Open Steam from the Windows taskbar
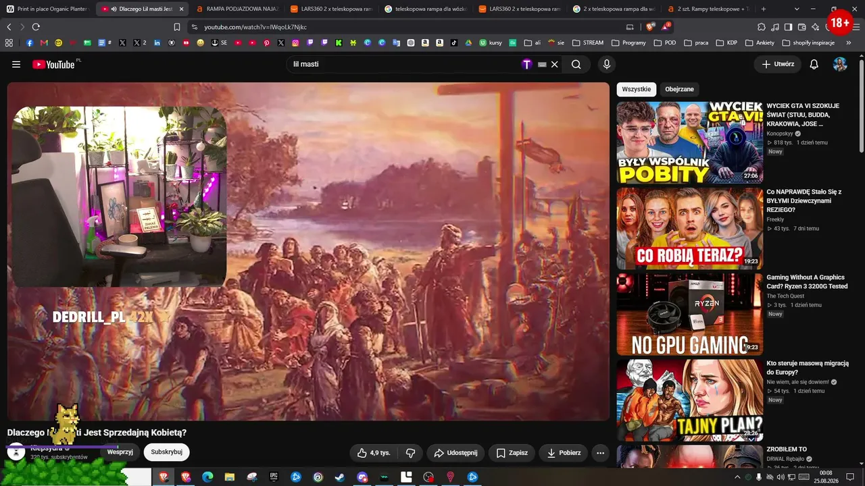The width and height of the screenshot is (865, 486). pyautogui.click(x=339, y=477)
